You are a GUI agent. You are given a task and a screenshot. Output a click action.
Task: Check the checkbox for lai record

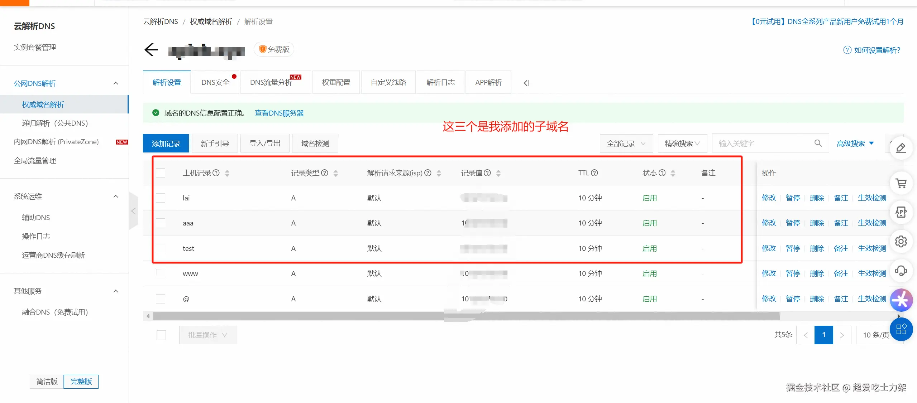(x=161, y=198)
